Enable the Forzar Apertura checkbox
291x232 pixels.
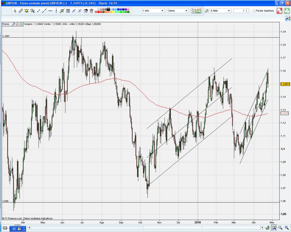(x=254, y=11)
